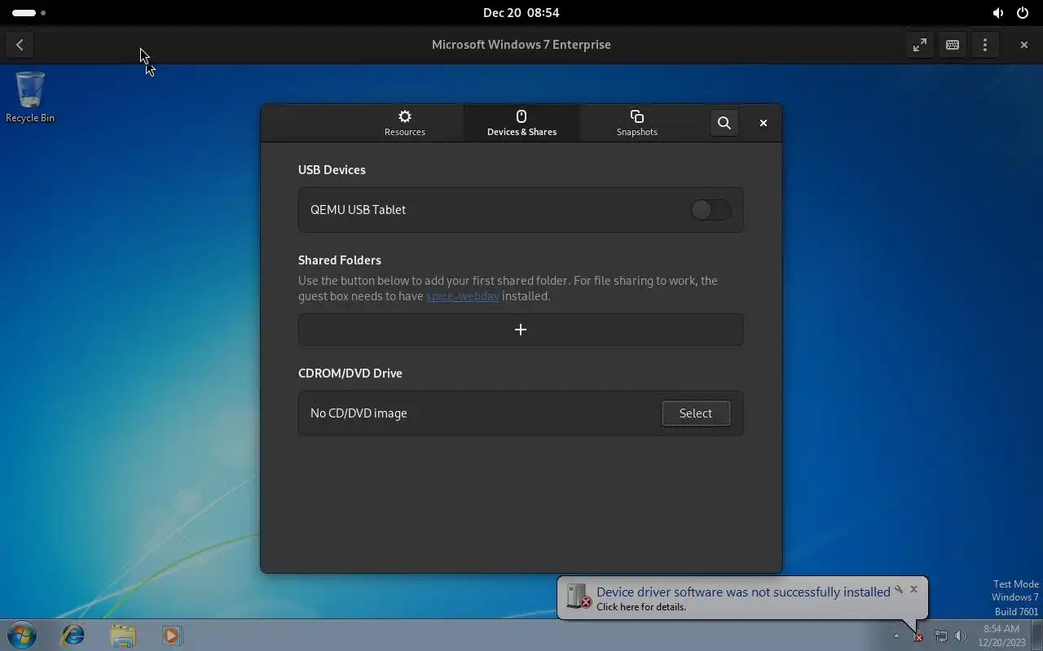Go back using the header back arrow
The height and width of the screenshot is (651, 1043).
(20, 45)
